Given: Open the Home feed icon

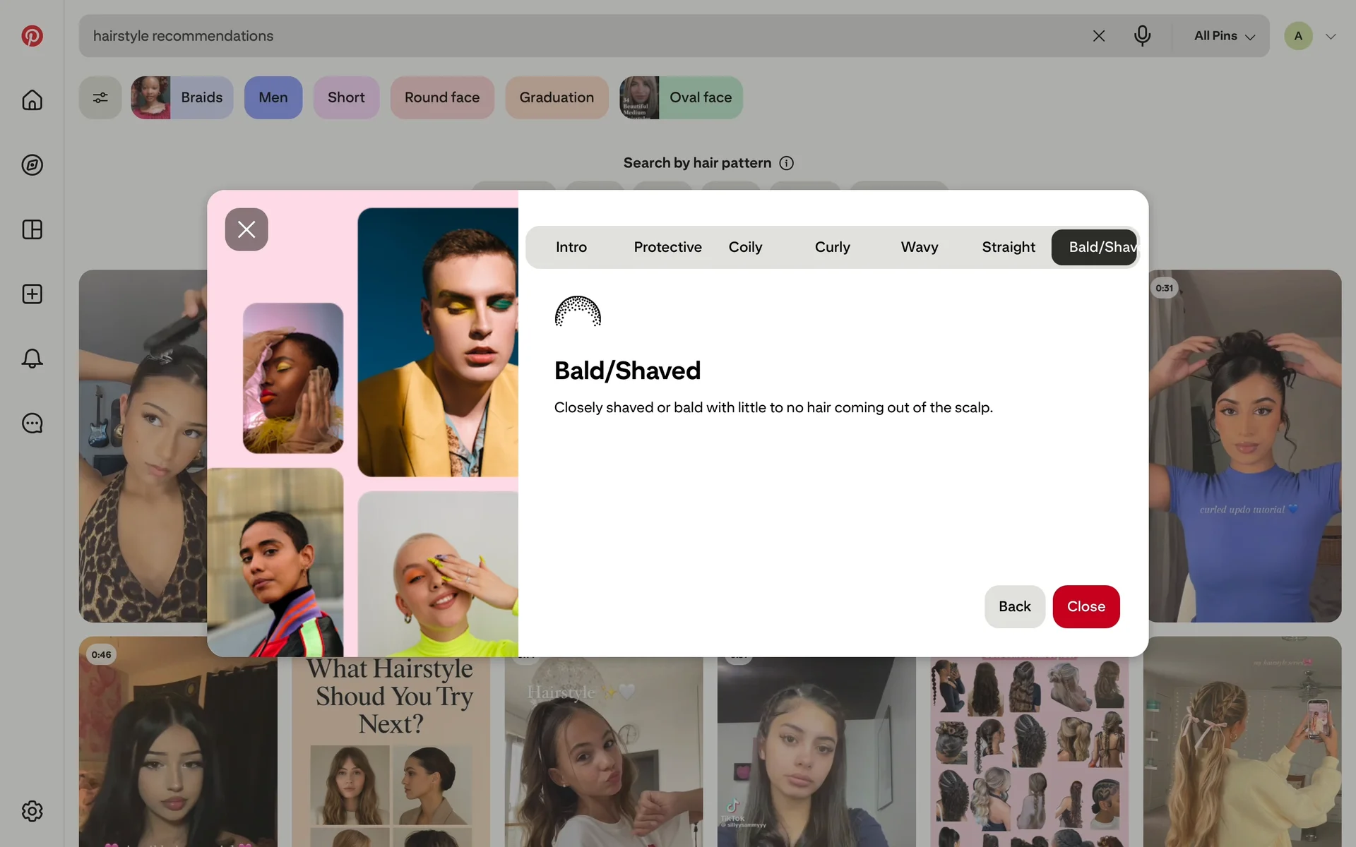Looking at the screenshot, I should pos(32,100).
